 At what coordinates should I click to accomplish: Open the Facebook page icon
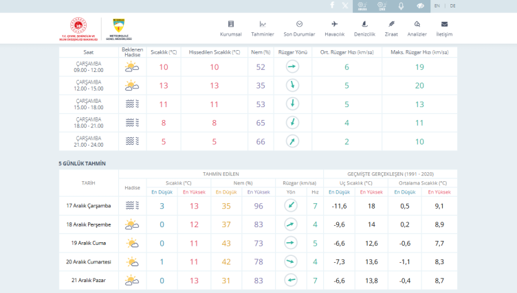(x=333, y=5)
